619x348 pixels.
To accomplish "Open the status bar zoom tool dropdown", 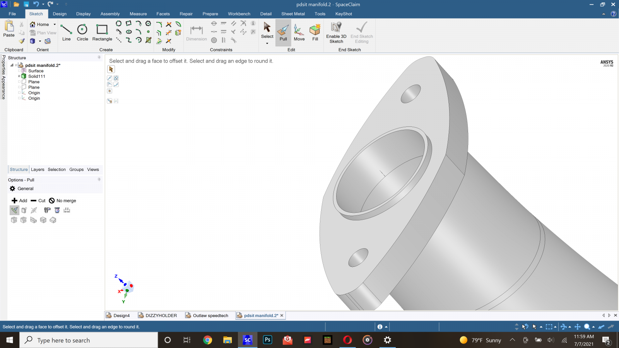I will pos(593,327).
